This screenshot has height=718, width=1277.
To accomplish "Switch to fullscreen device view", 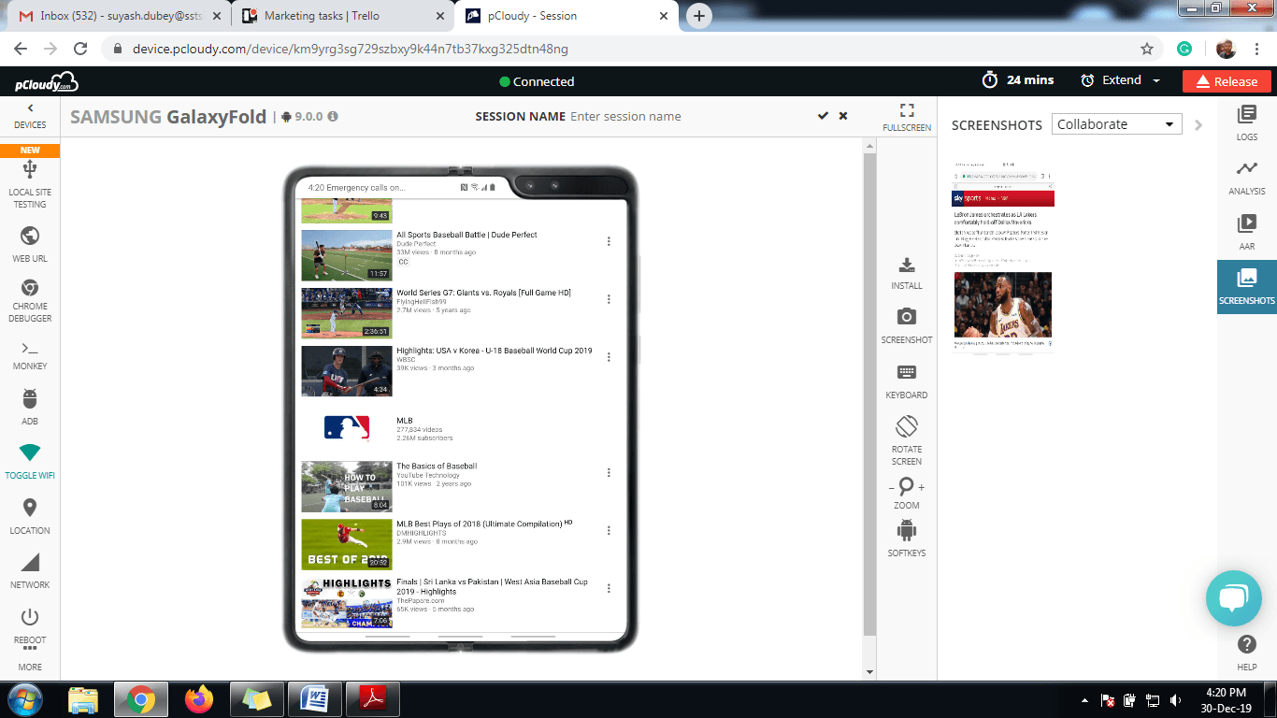I will (x=907, y=117).
